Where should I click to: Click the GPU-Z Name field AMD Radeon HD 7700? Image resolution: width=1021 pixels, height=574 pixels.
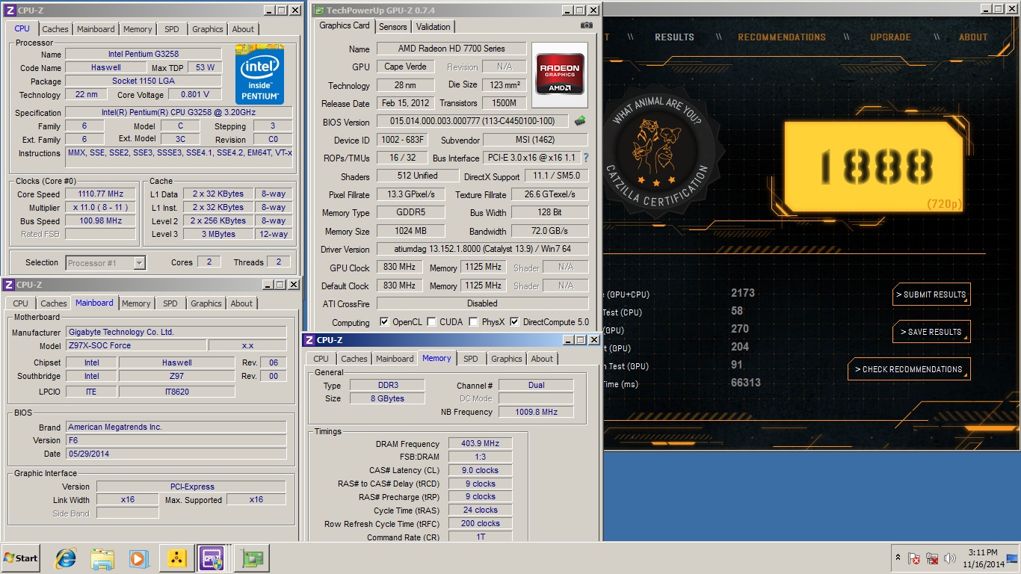click(451, 49)
